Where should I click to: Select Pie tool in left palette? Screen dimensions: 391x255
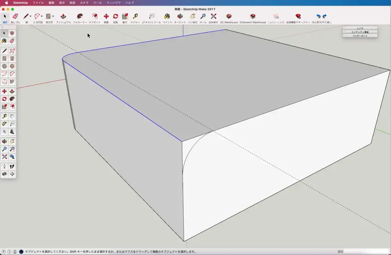click(x=12, y=82)
